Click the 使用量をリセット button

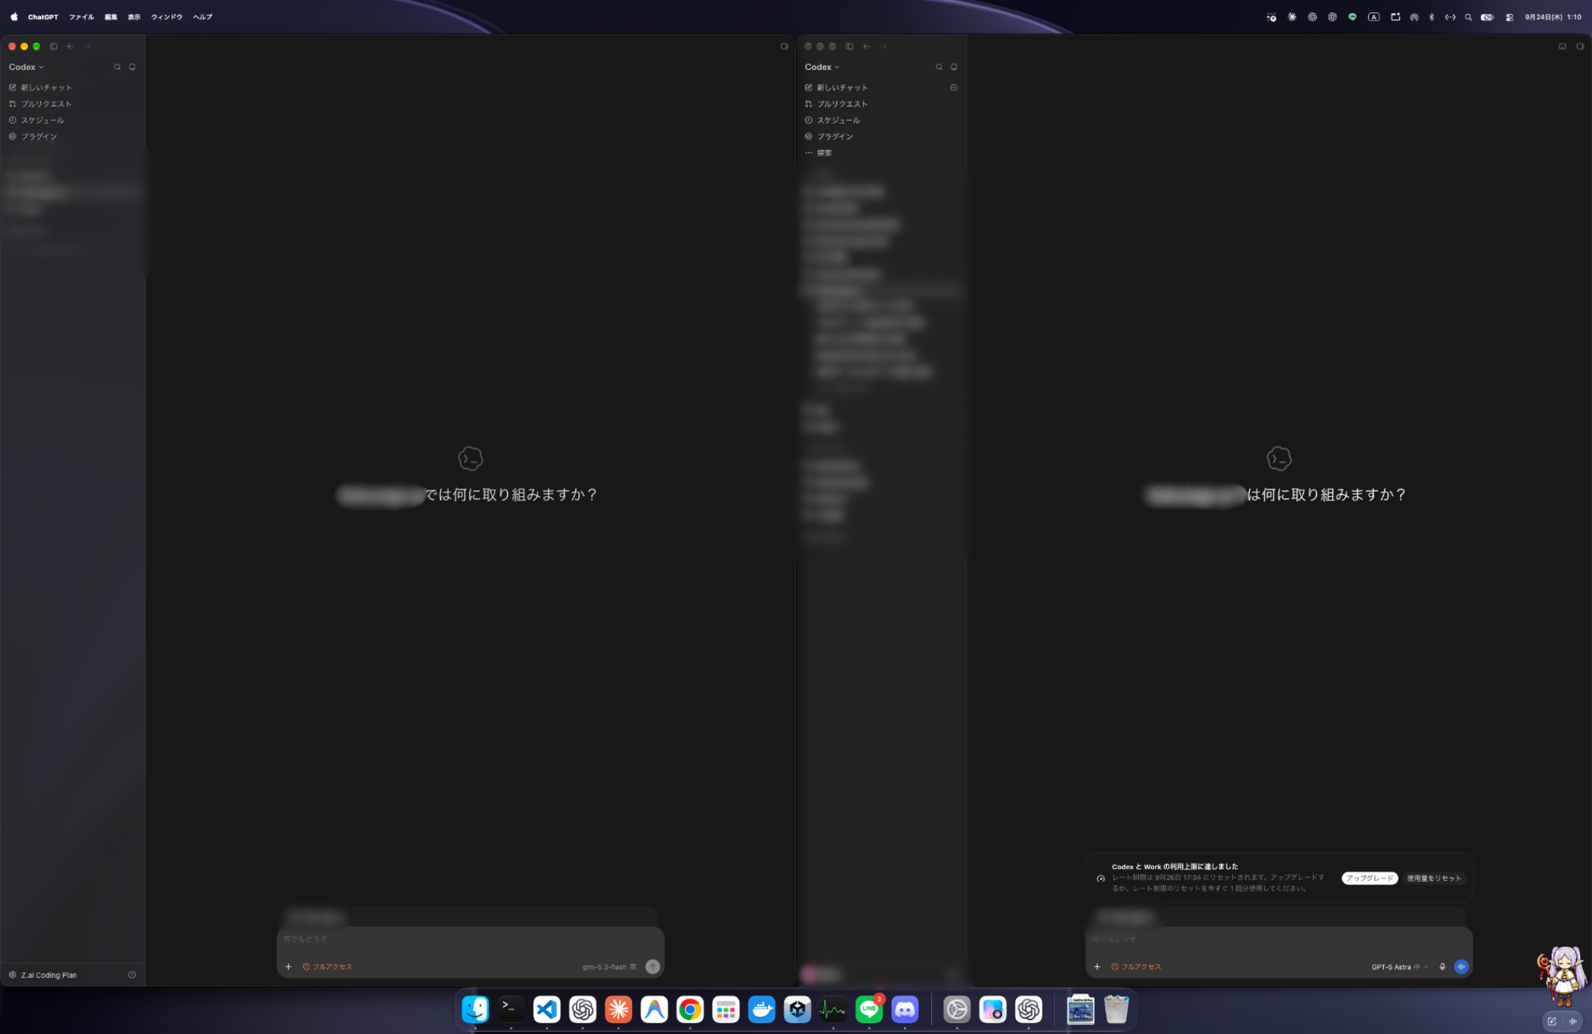click(1434, 878)
